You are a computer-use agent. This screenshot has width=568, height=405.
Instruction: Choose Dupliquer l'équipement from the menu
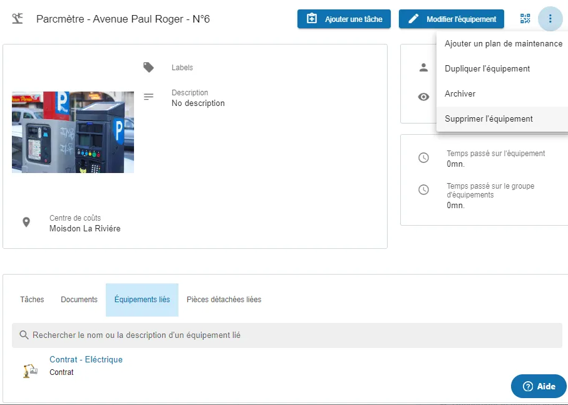coord(503,68)
